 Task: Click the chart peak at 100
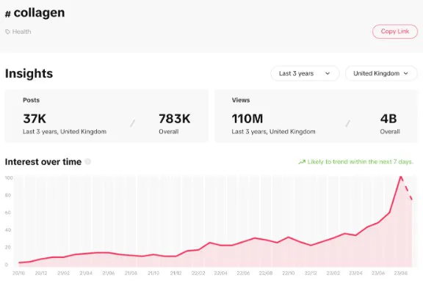[x=401, y=177]
